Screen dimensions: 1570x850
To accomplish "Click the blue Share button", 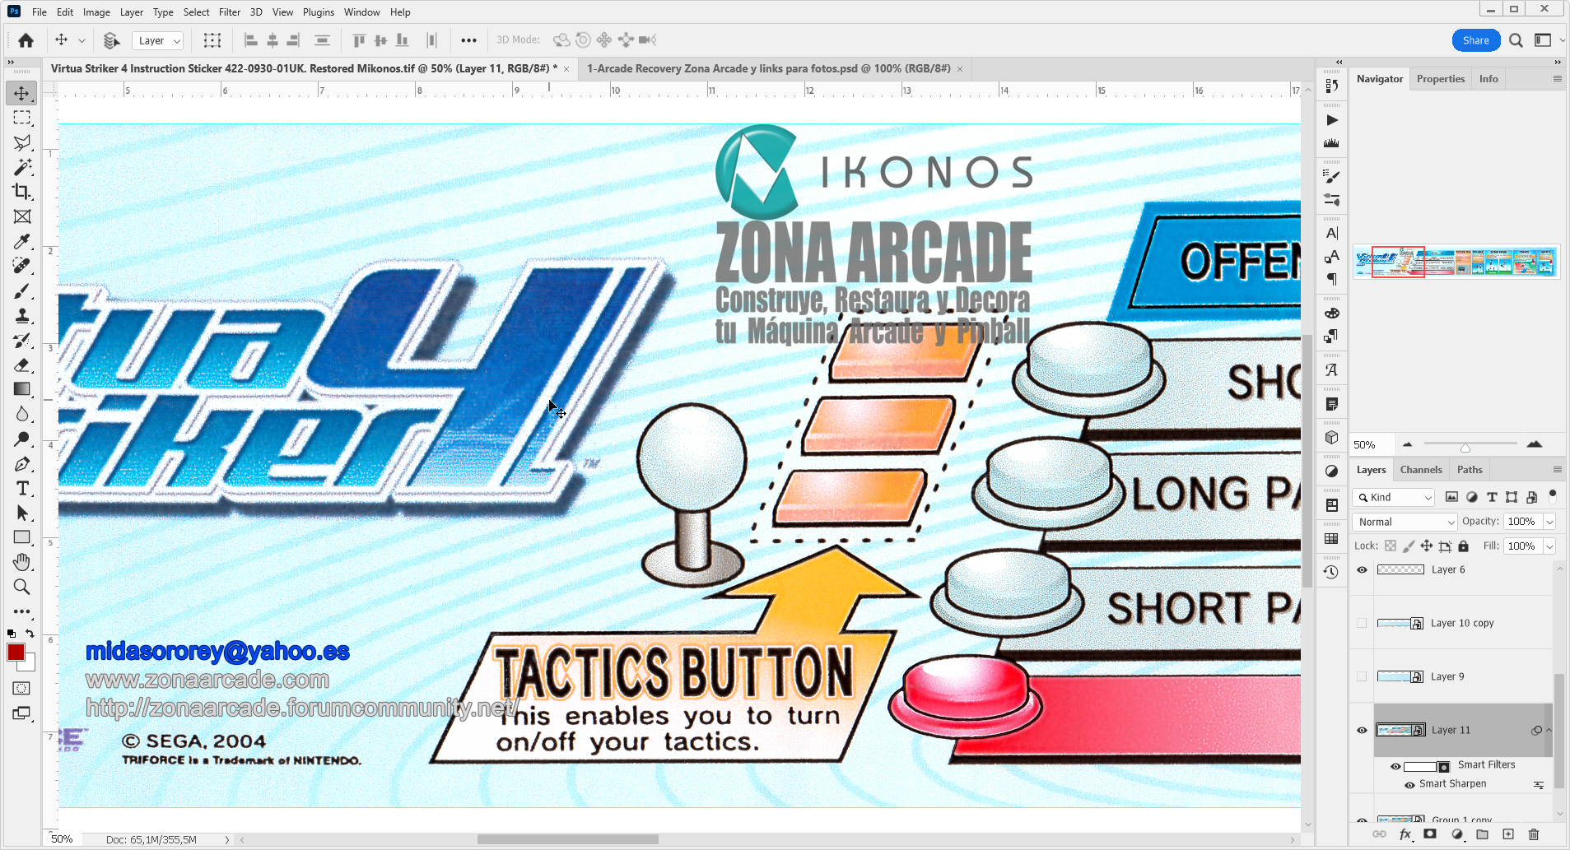I will (x=1475, y=40).
